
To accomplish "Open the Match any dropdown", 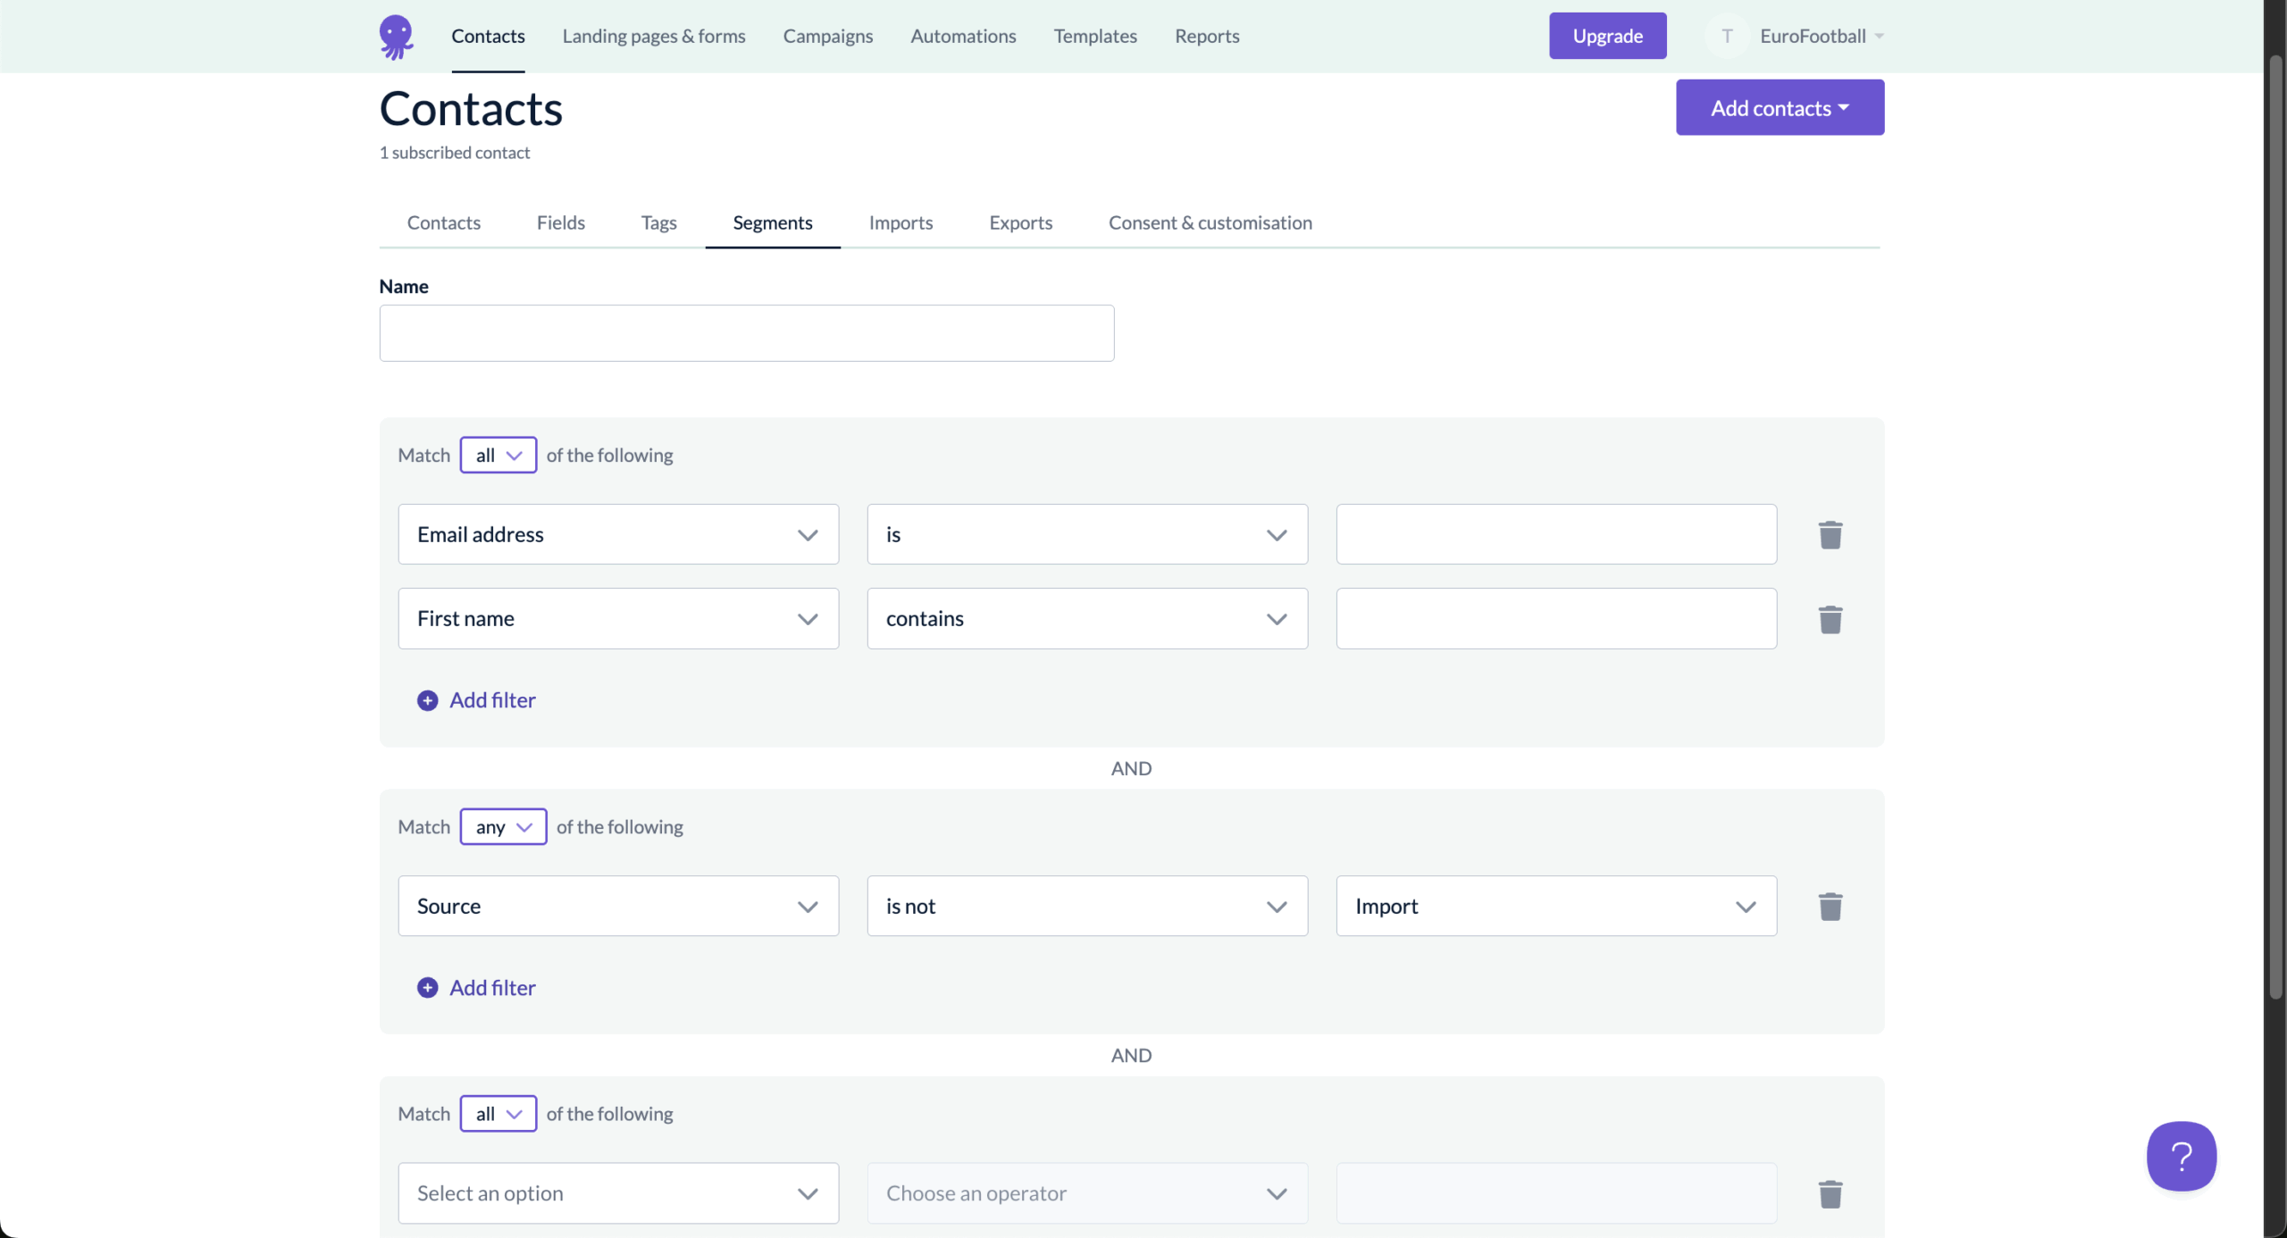I will pos(503,826).
